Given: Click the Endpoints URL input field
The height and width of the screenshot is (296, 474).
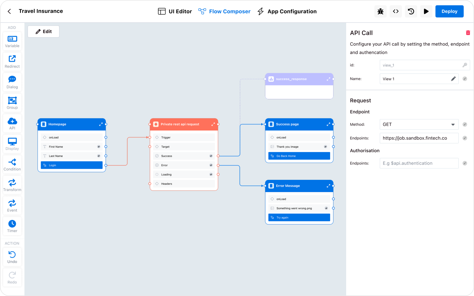Looking at the screenshot, I should coord(419,138).
